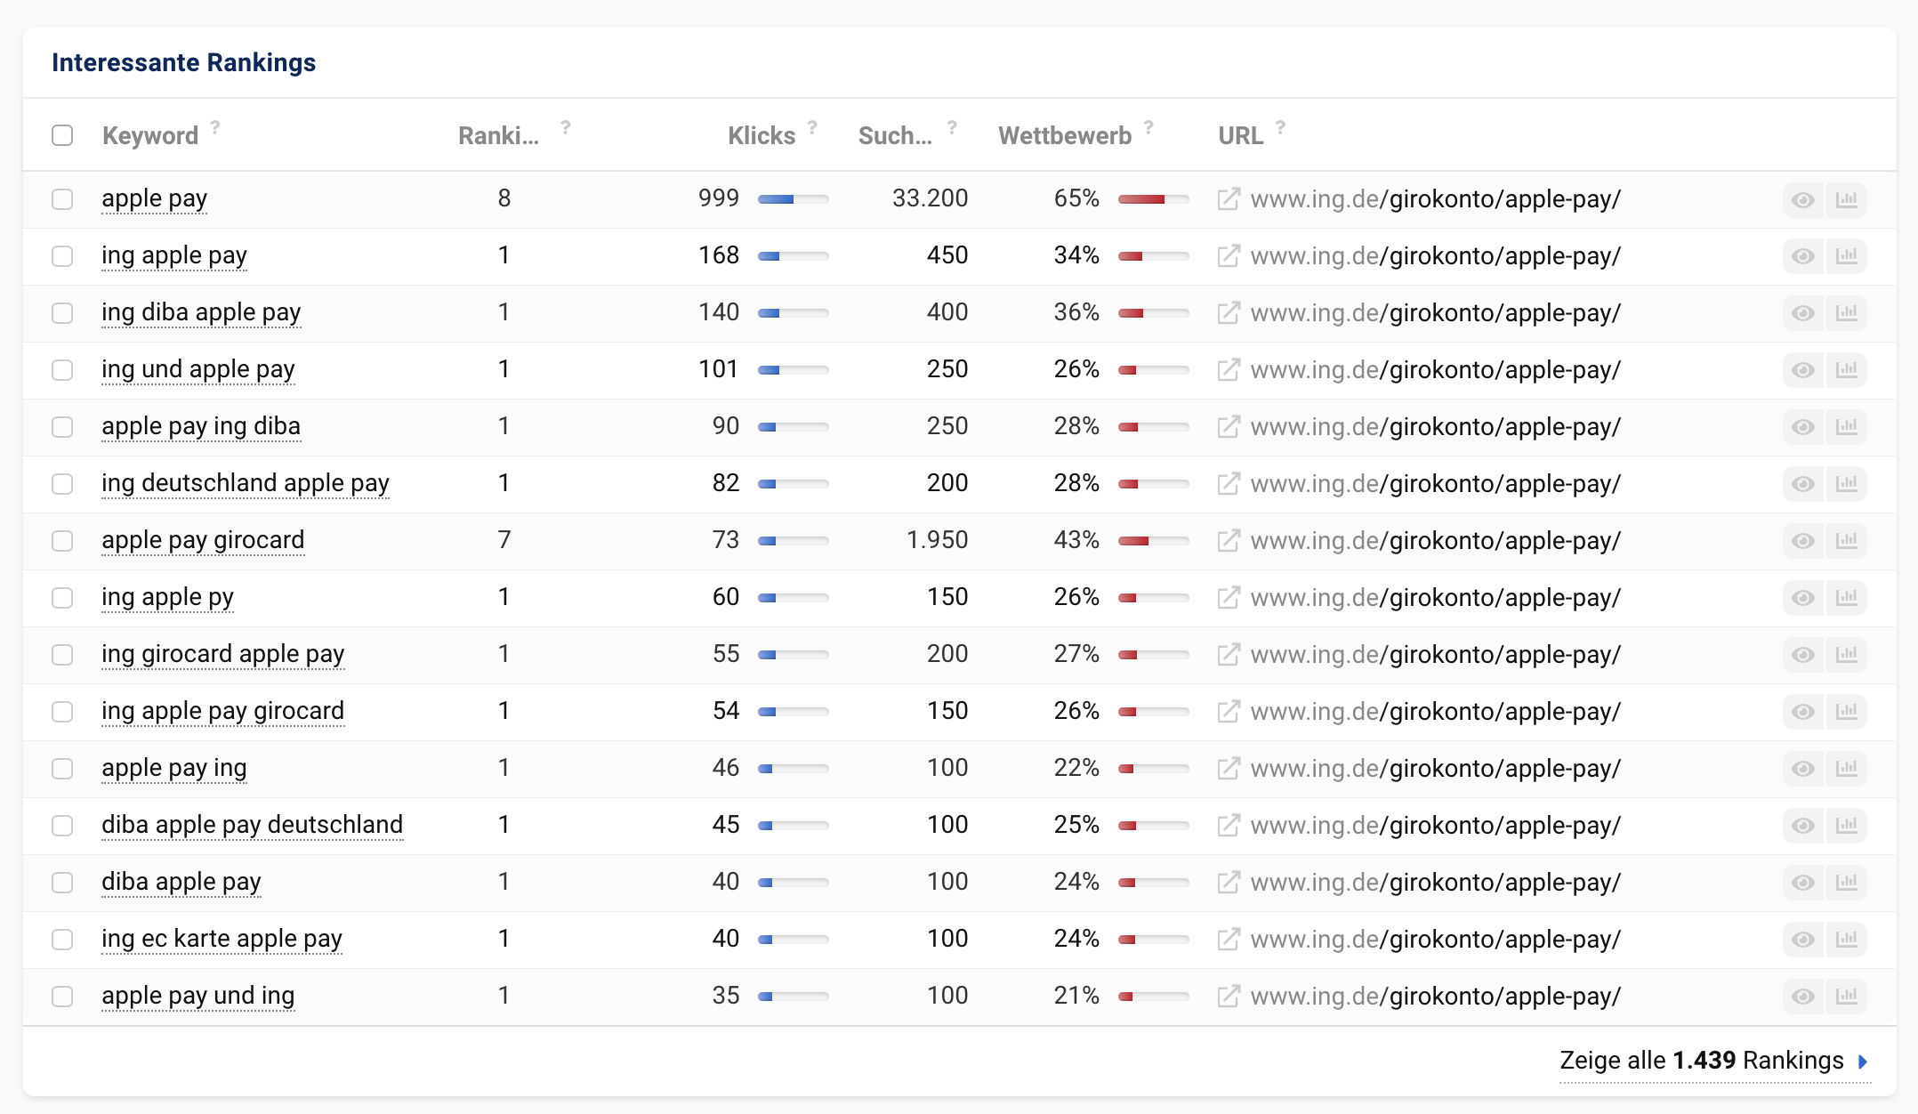Image resolution: width=1918 pixels, height=1114 pixels.
Task: Click Wettbewerb value 43%
Action: coord(1076,540)
